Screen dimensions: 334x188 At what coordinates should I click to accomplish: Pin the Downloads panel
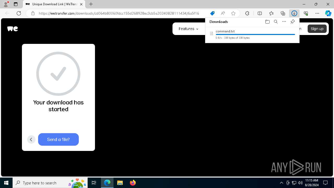click(293, 22)
